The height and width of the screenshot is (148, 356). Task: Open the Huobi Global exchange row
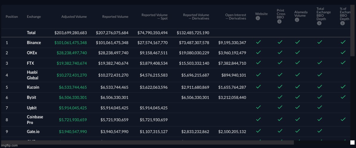(176, 75)
